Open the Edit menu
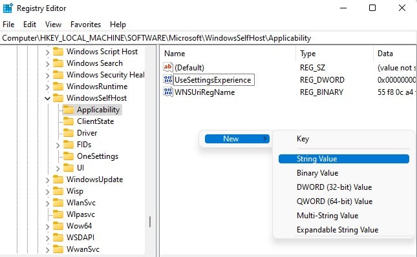The image size is (417, 257). 30,25
